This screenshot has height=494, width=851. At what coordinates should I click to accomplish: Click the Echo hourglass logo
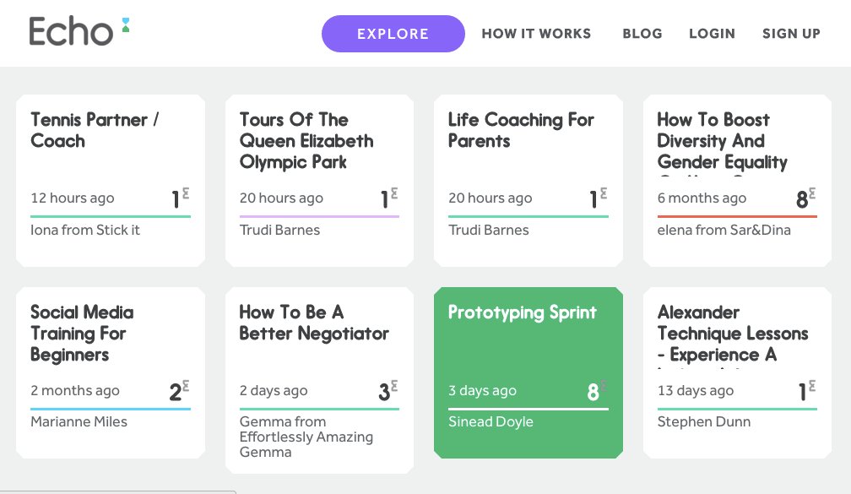[125, 25]
